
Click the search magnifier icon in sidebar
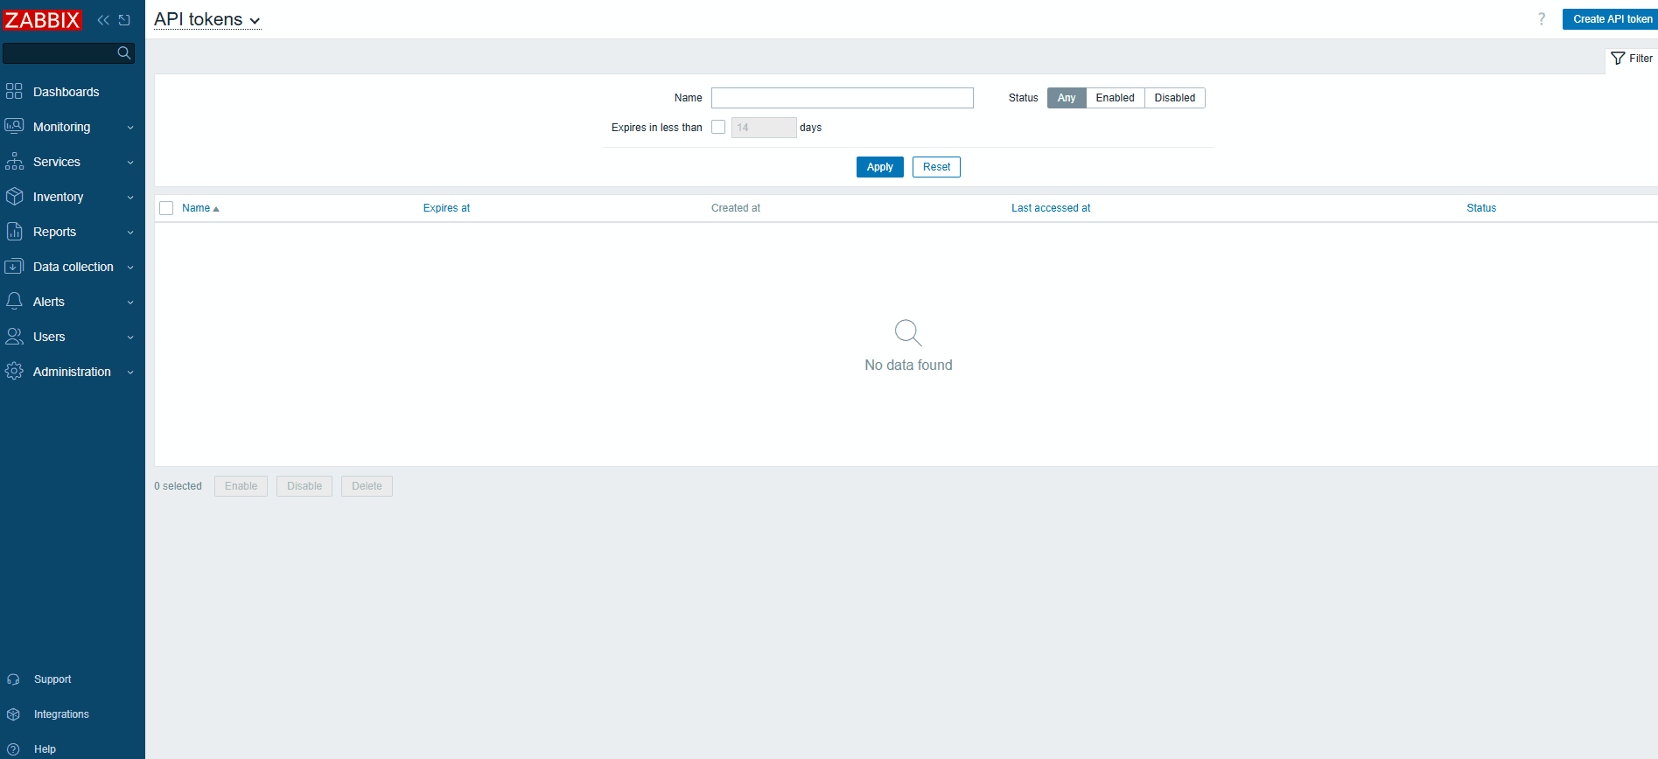click(x=124, y=53)
